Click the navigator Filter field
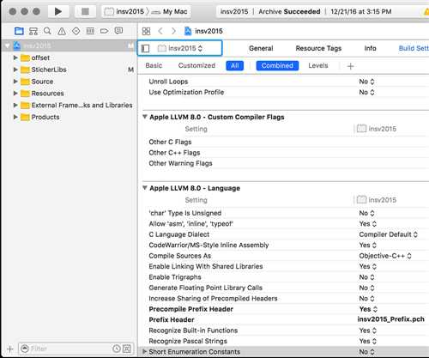This screenshot has height=358, width=429. (x=75, y=349)
